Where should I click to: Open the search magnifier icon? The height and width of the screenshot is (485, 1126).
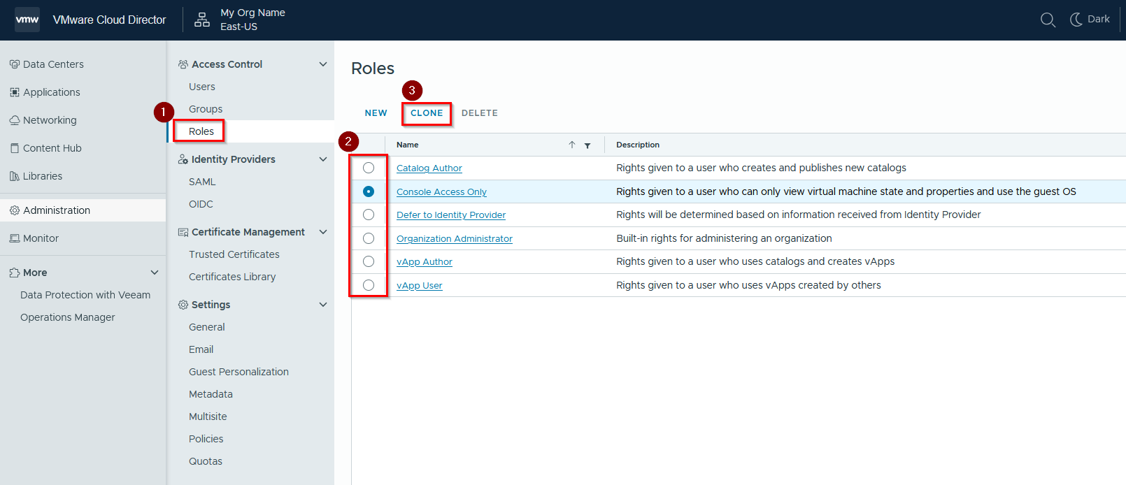[1048, 20]
